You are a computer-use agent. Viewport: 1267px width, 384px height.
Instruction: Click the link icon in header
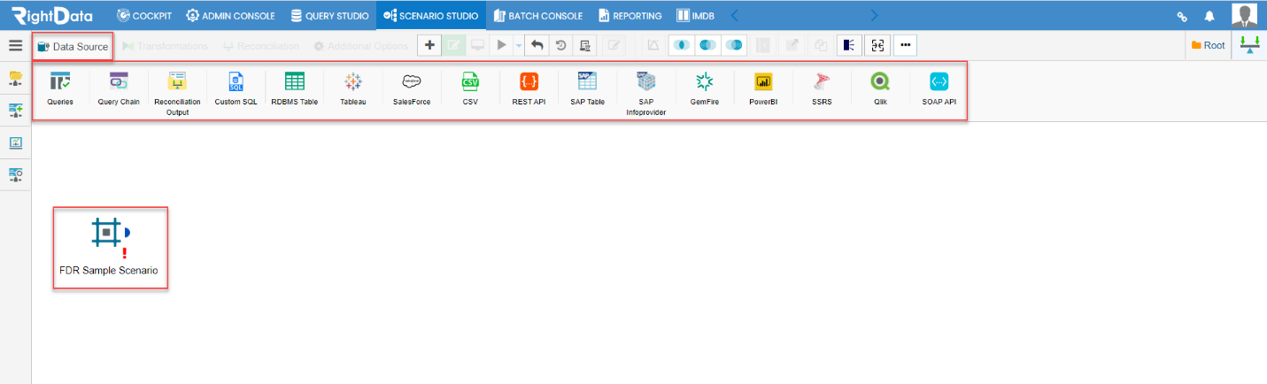point(1182,16)
